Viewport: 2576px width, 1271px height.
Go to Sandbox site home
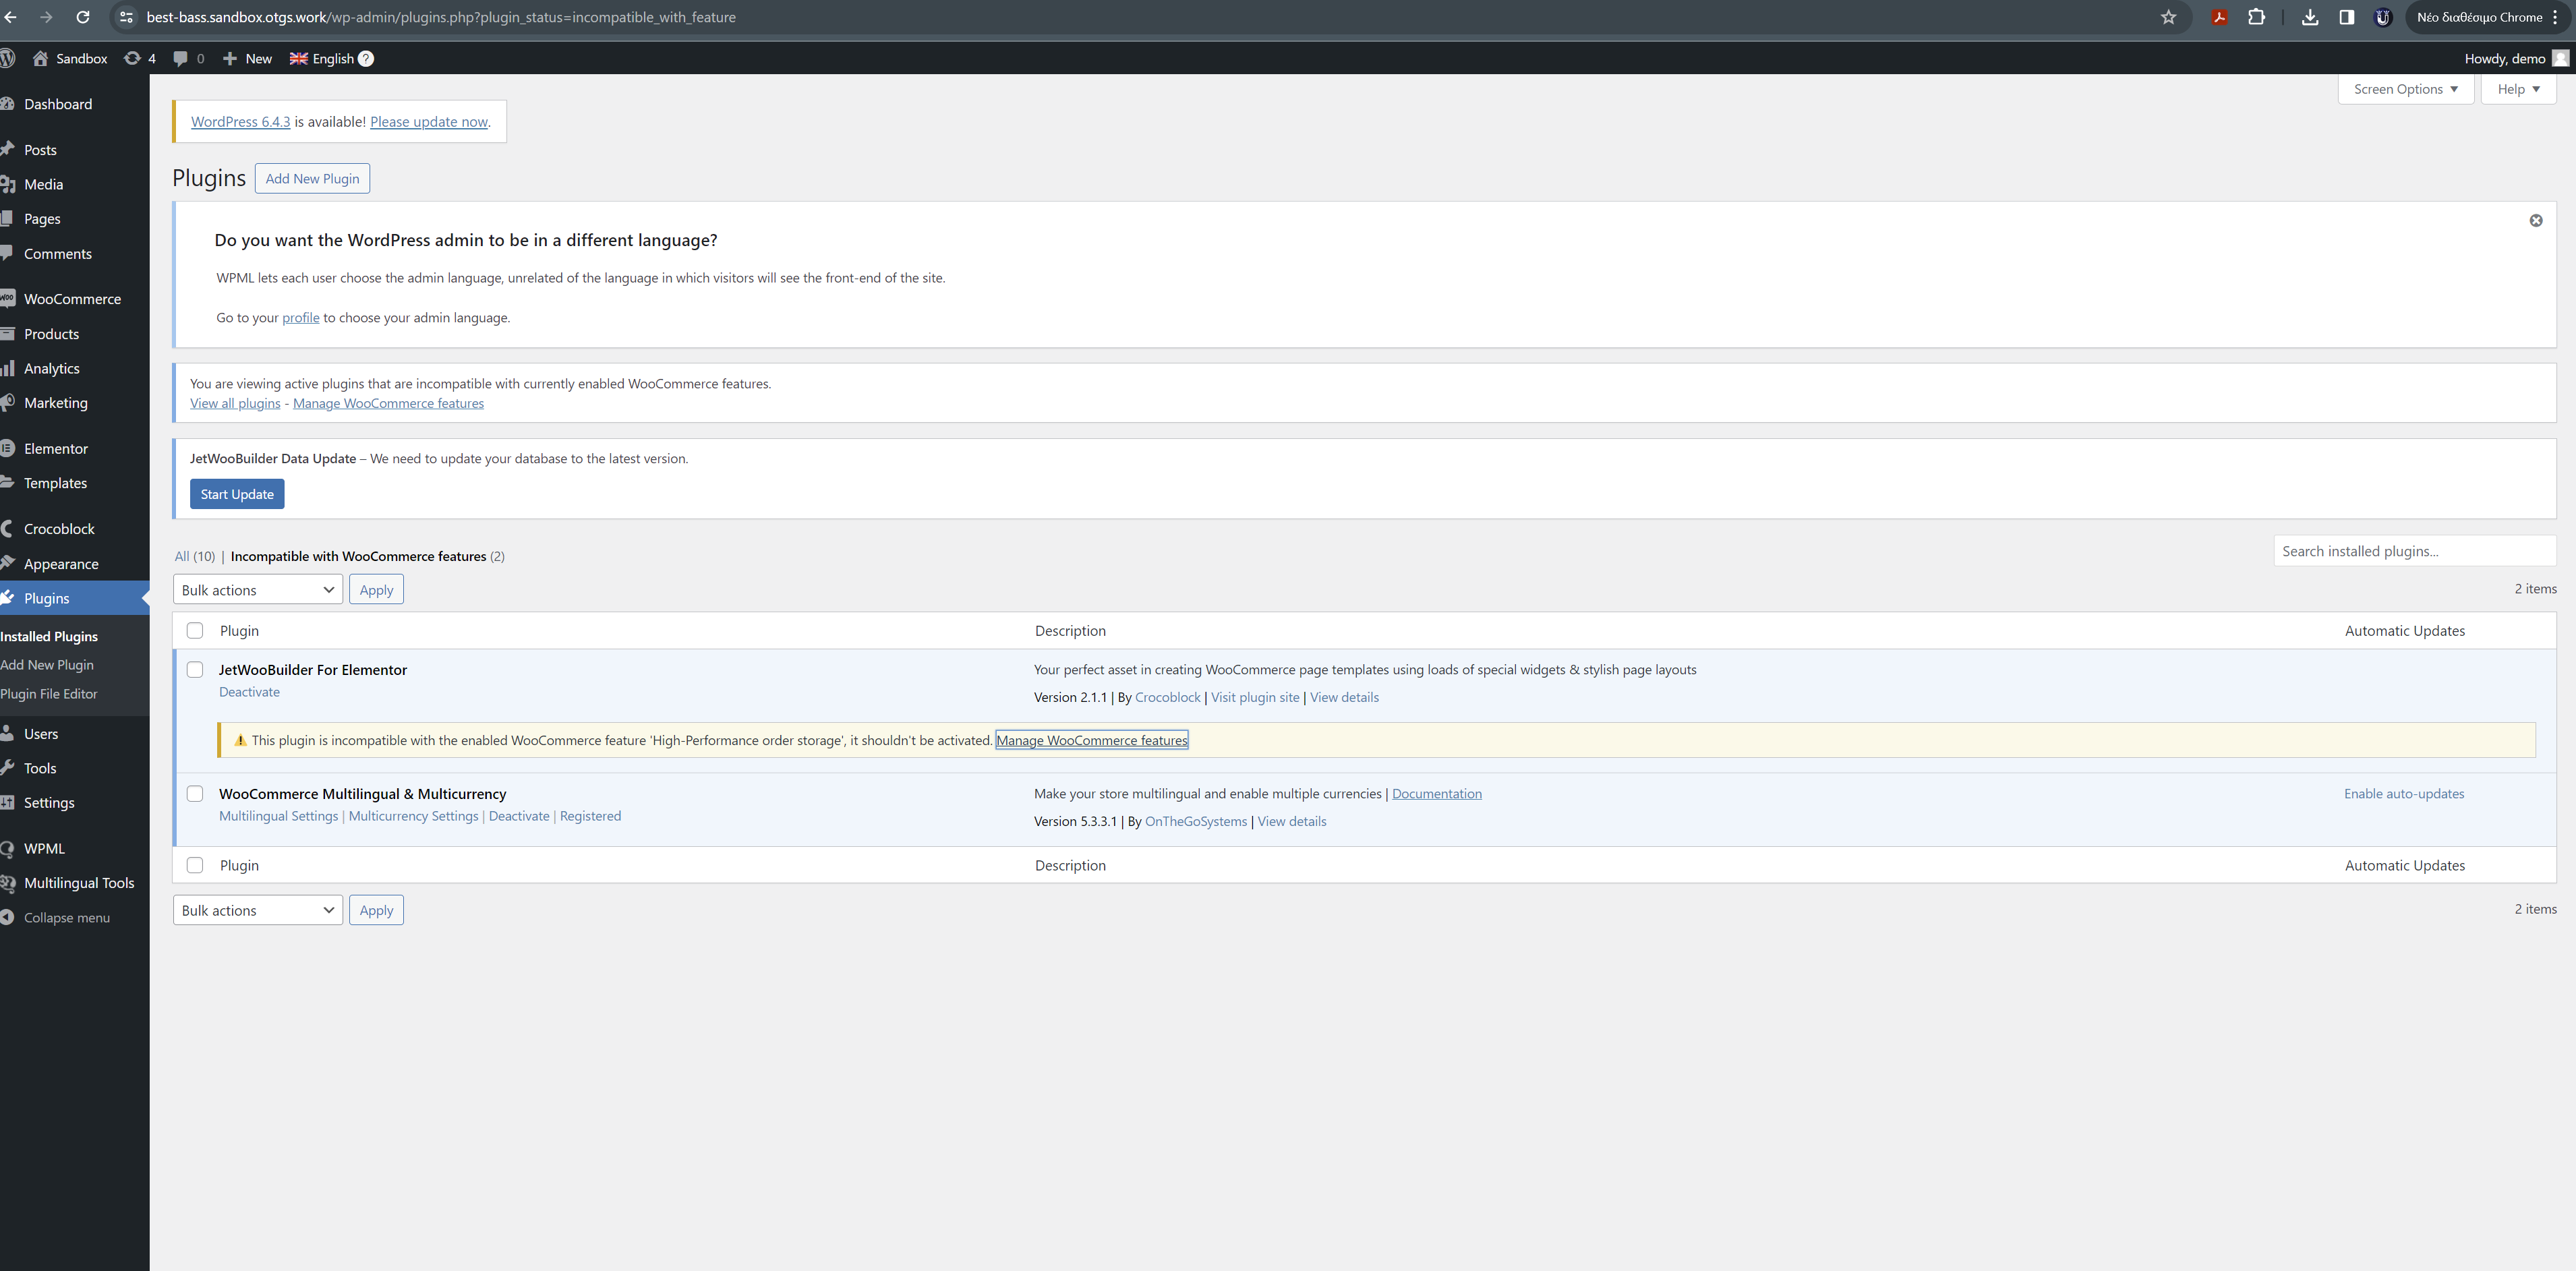point(70,58)
